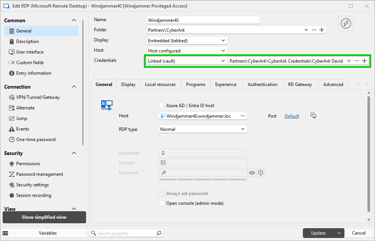
Task: Click the grid icon left of Variables
Action: point(5,233)
